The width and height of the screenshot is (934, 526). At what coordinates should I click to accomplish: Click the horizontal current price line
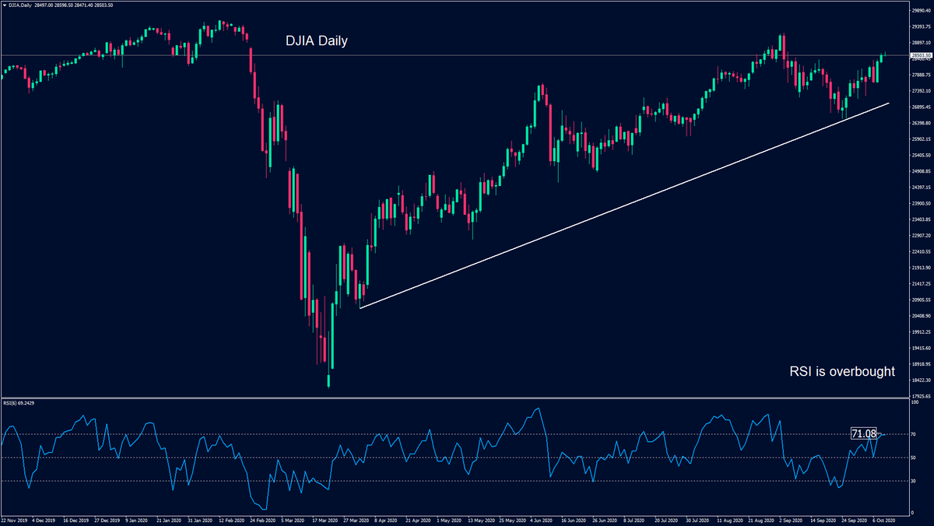(467, 55)
